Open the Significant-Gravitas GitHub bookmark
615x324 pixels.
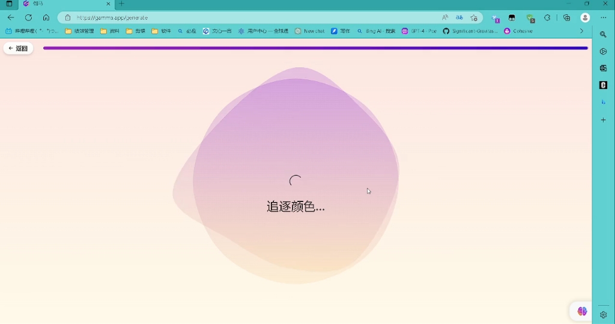tap(470, 31)
